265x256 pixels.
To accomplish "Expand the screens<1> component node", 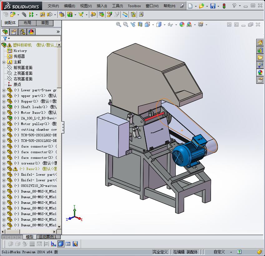I will 4,163.
